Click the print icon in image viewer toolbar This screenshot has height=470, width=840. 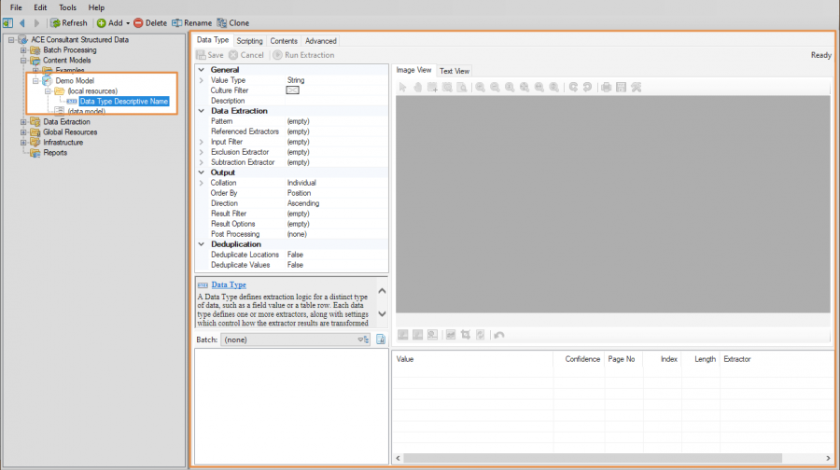(x=607, y=87)
